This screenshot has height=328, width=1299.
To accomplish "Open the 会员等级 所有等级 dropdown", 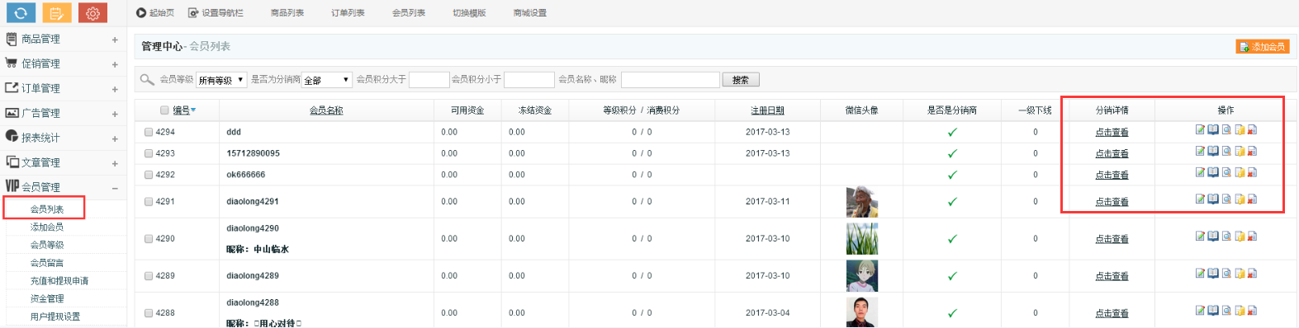I will pyautogui.click(x=221, y=80).
